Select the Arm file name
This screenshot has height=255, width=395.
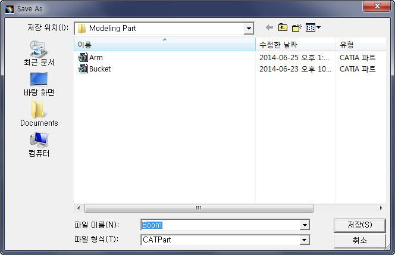point(96,58)
